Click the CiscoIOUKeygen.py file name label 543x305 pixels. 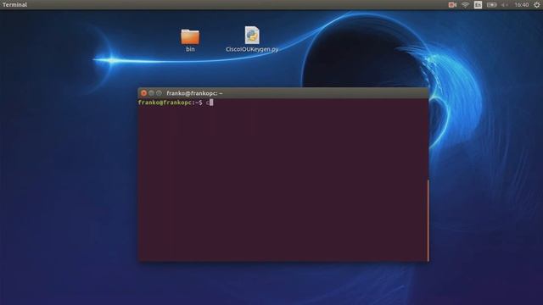pyautogui.click(x=252, y=49)
